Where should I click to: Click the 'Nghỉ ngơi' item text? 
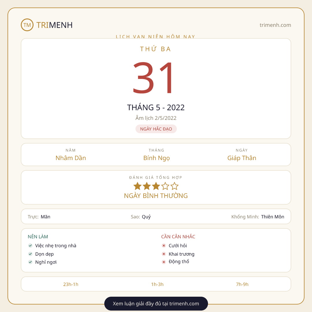click(46, 262)
